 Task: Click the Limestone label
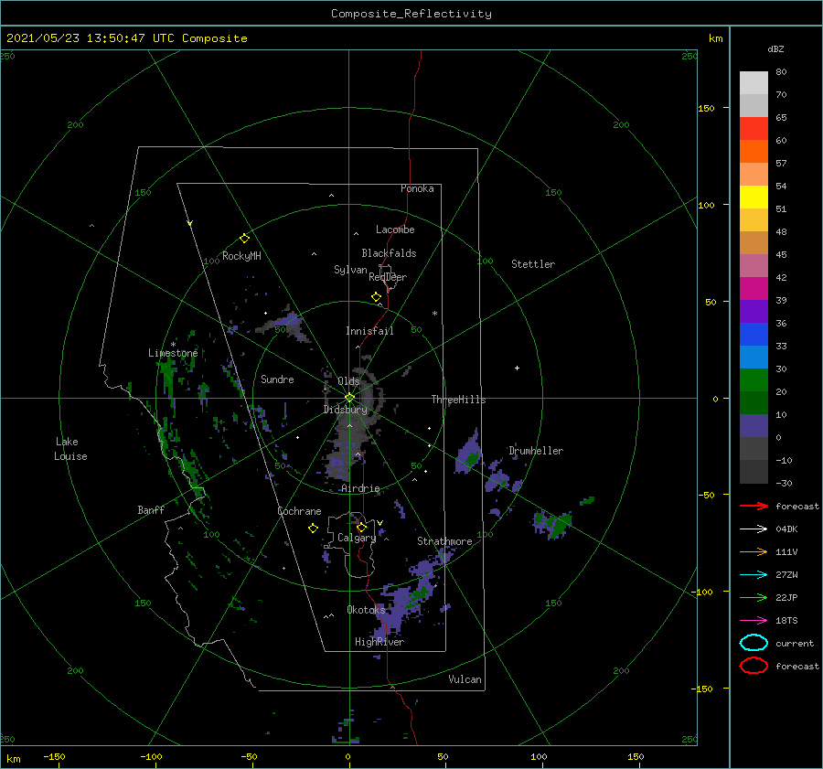pos(173,353)
